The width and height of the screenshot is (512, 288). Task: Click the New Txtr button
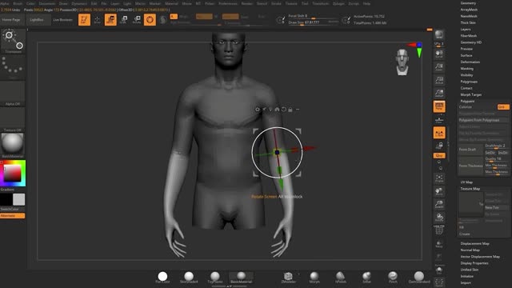(x=496, y=208)
